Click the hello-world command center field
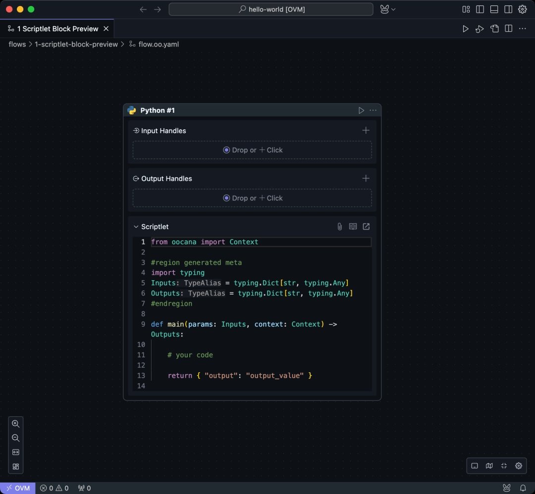 click(x=271, y=9)
